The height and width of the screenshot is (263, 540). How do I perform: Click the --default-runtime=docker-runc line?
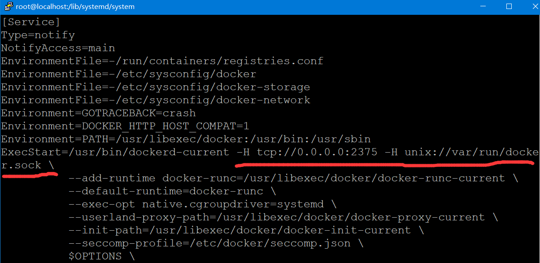172,191
